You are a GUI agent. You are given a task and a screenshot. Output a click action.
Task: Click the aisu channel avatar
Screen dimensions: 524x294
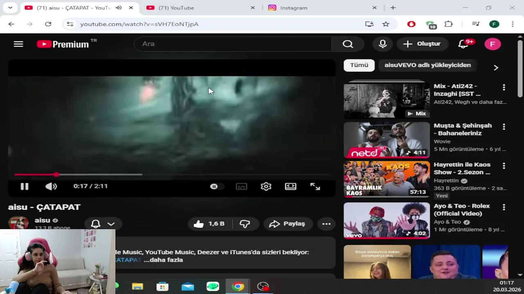coord(18,223)
